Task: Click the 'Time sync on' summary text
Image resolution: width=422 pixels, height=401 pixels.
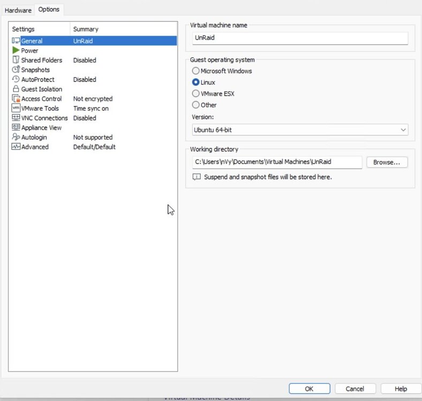Action: pos(91,109)
